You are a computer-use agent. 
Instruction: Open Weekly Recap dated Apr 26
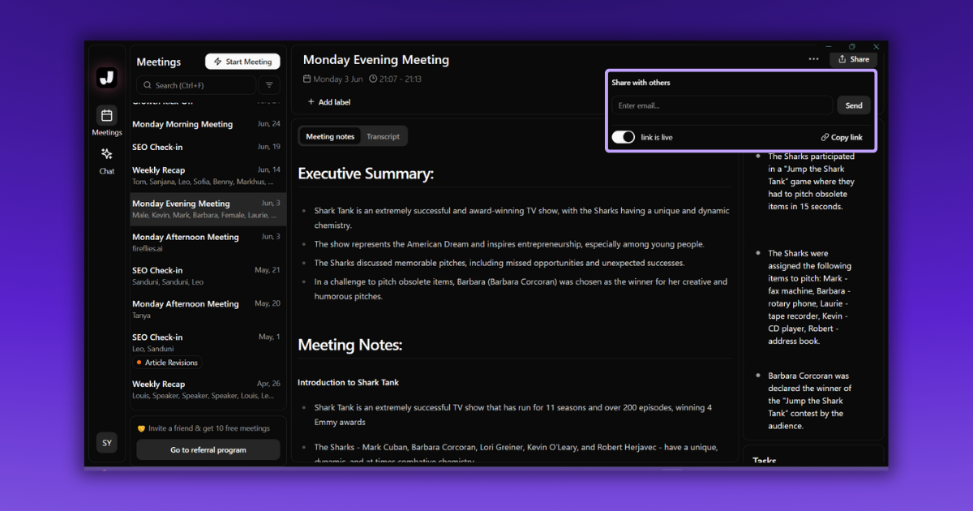208,389
